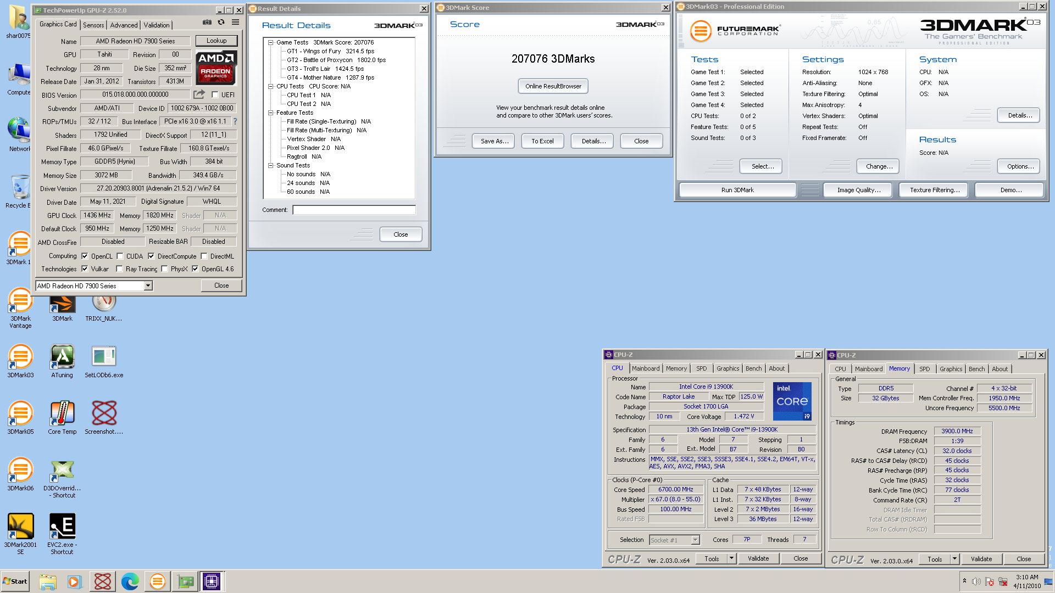Toggle the OpenGL 4.6 checkbox
Image resolution: width=1055 pixels, height=593 pixels.
195,268
